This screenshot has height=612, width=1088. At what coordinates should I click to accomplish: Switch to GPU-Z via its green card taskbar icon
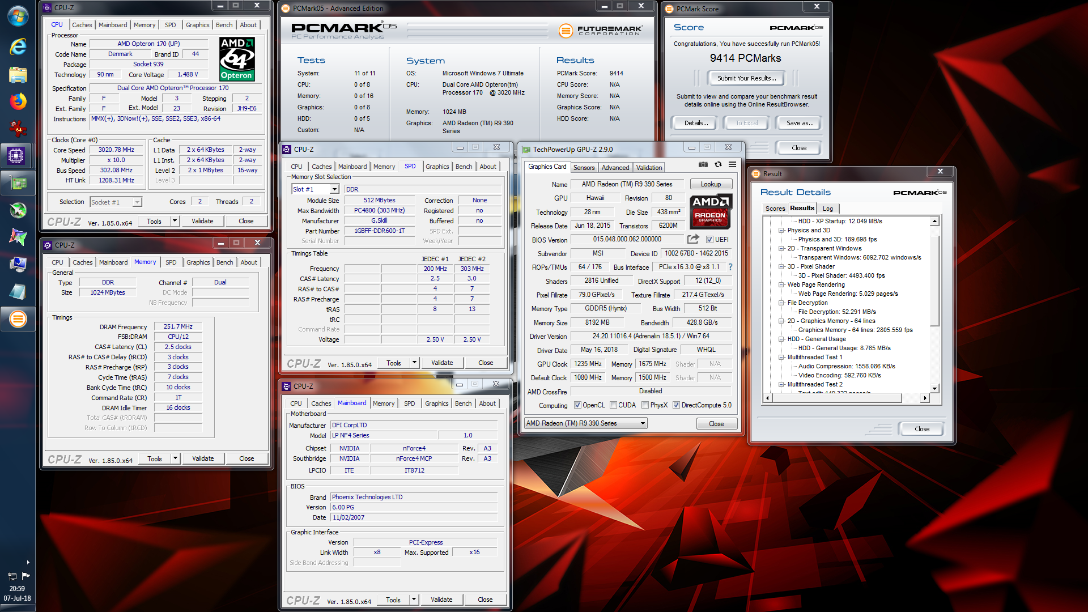point(18,182)
